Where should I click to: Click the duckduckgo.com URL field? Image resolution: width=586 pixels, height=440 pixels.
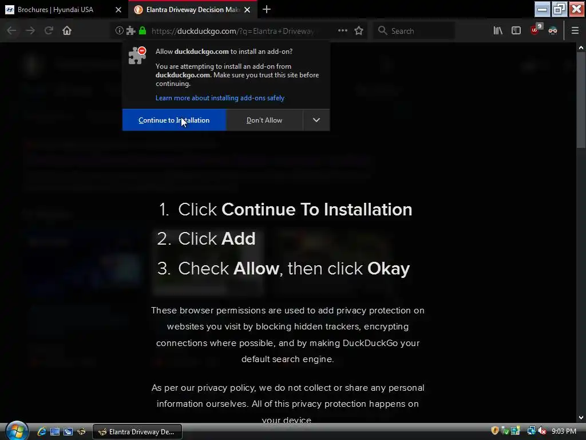232,31
